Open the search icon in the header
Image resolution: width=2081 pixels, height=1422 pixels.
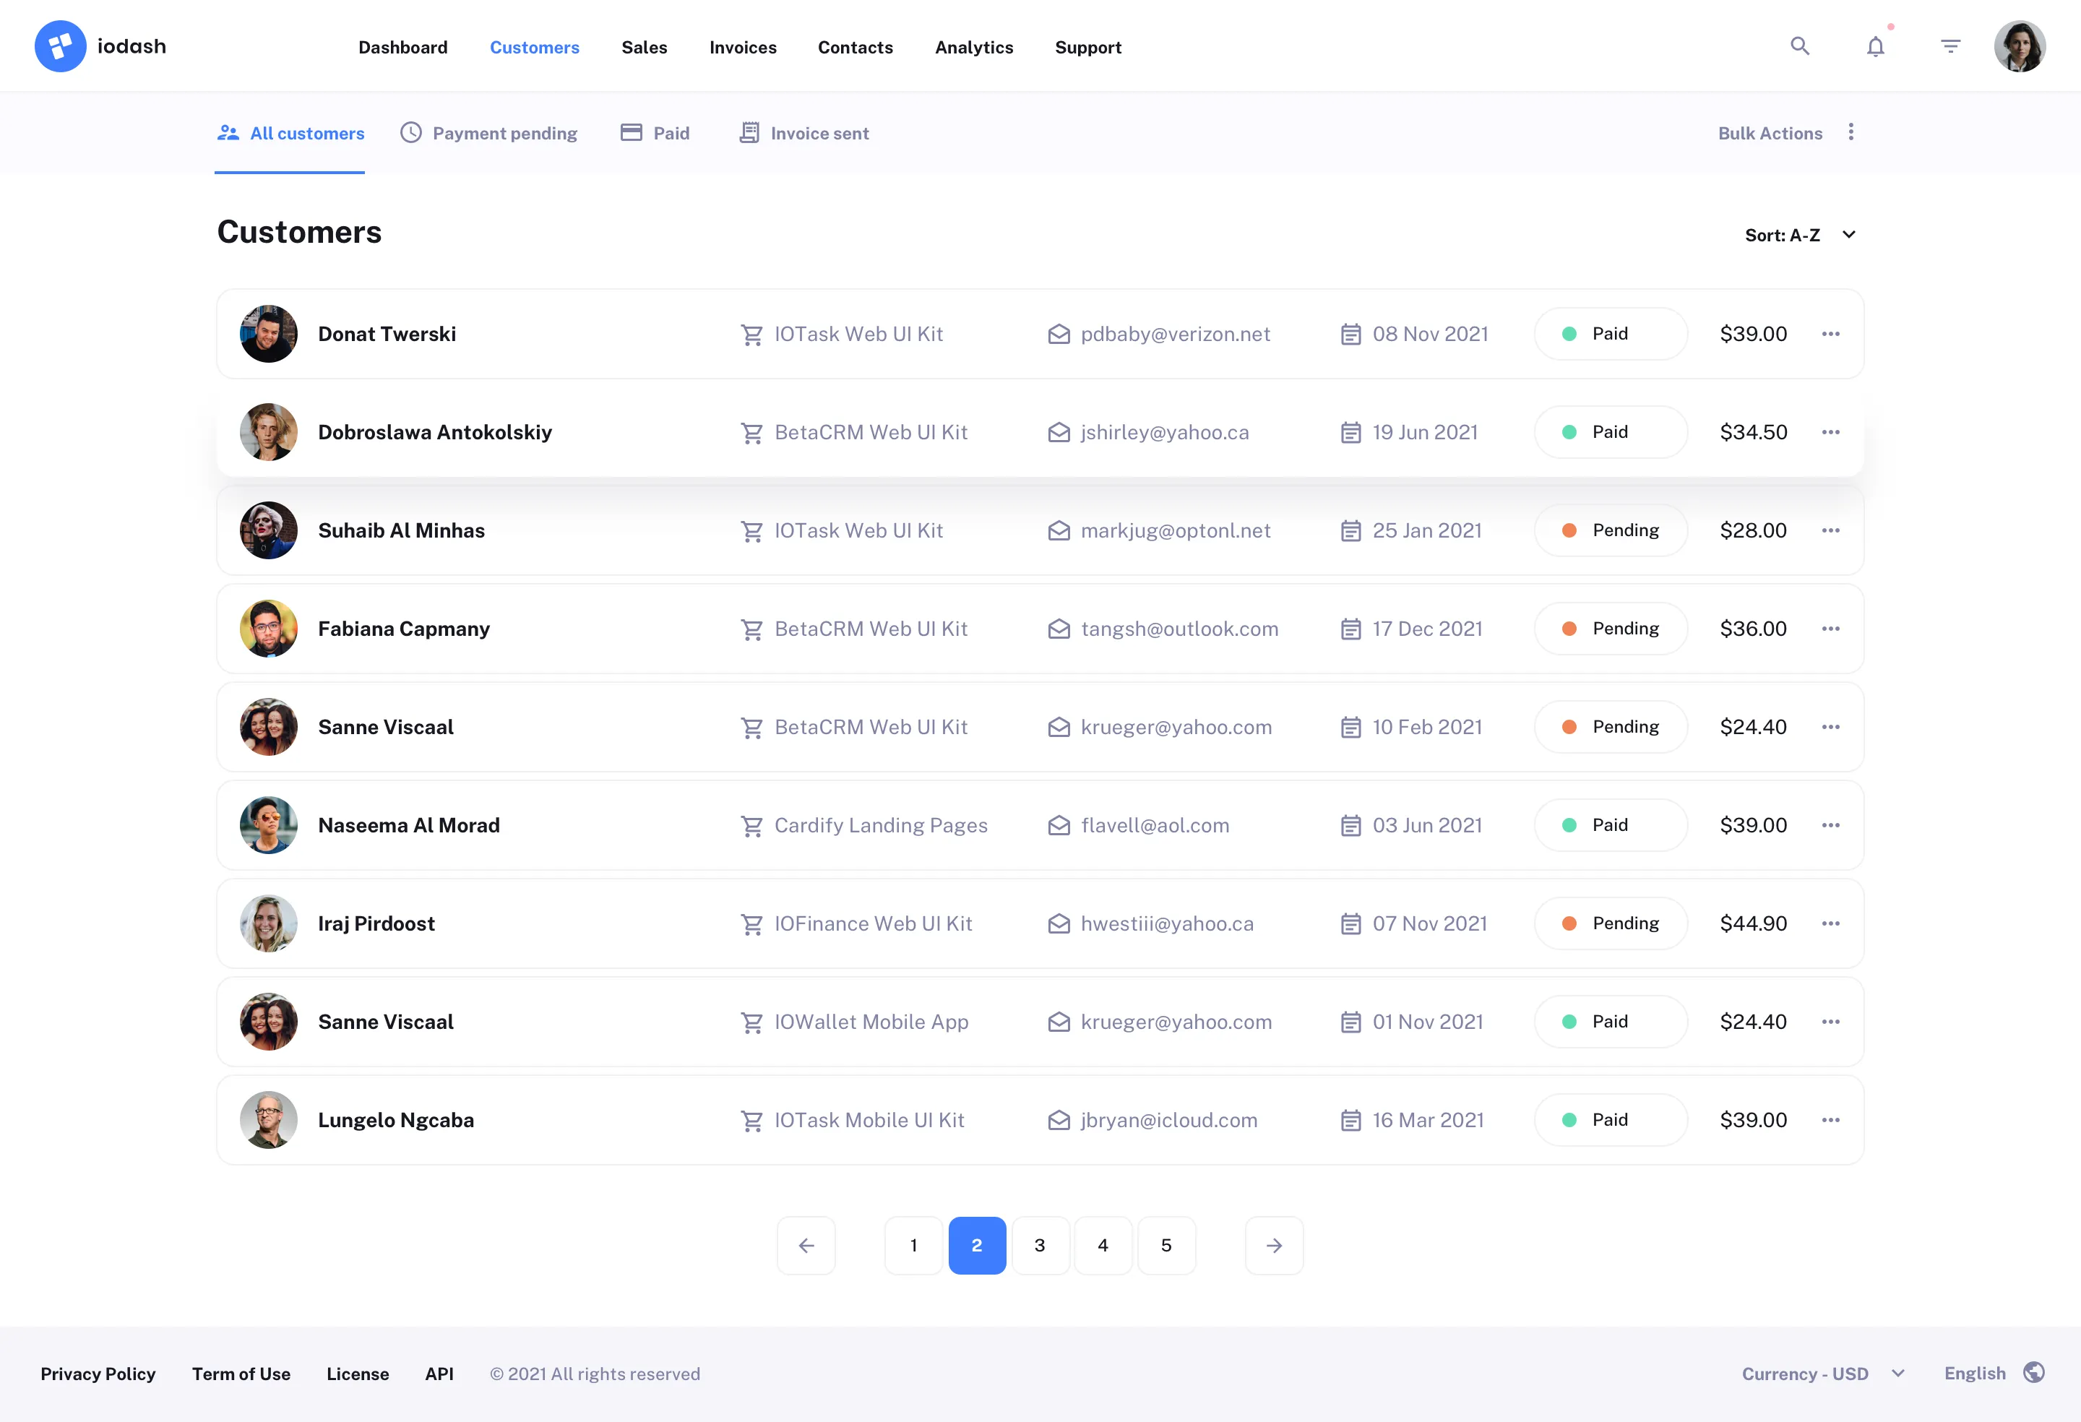click(x=1800, y=46)
